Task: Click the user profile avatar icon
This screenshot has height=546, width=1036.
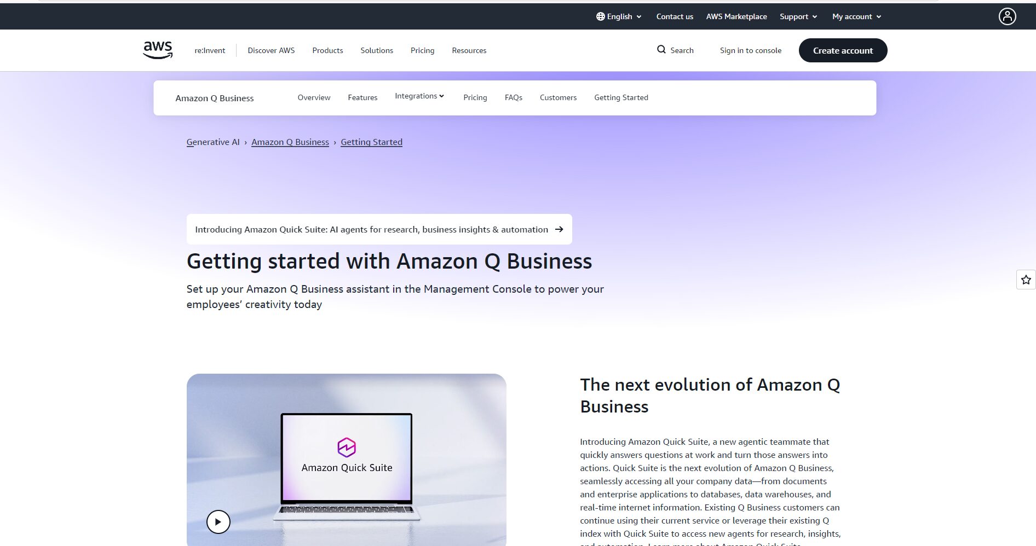Action: pyautogui.click(x=1007, y=16)
